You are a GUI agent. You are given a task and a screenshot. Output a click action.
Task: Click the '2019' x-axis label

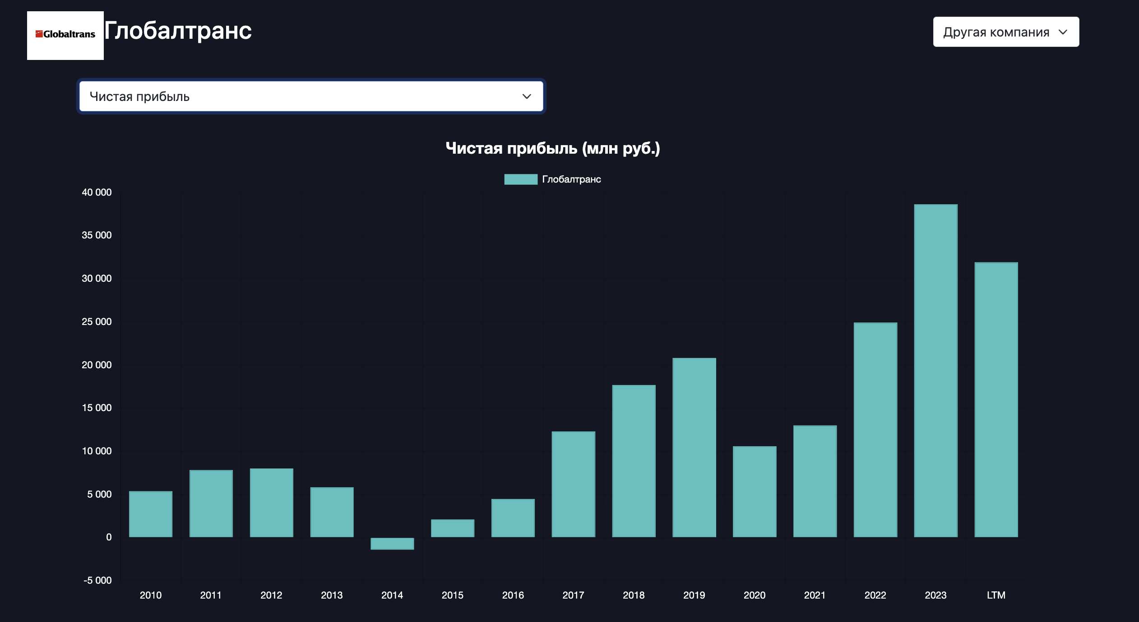[x=694, y=595]
